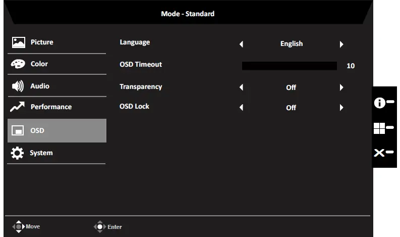Open the Performance menu label

(x=51, y=107)
